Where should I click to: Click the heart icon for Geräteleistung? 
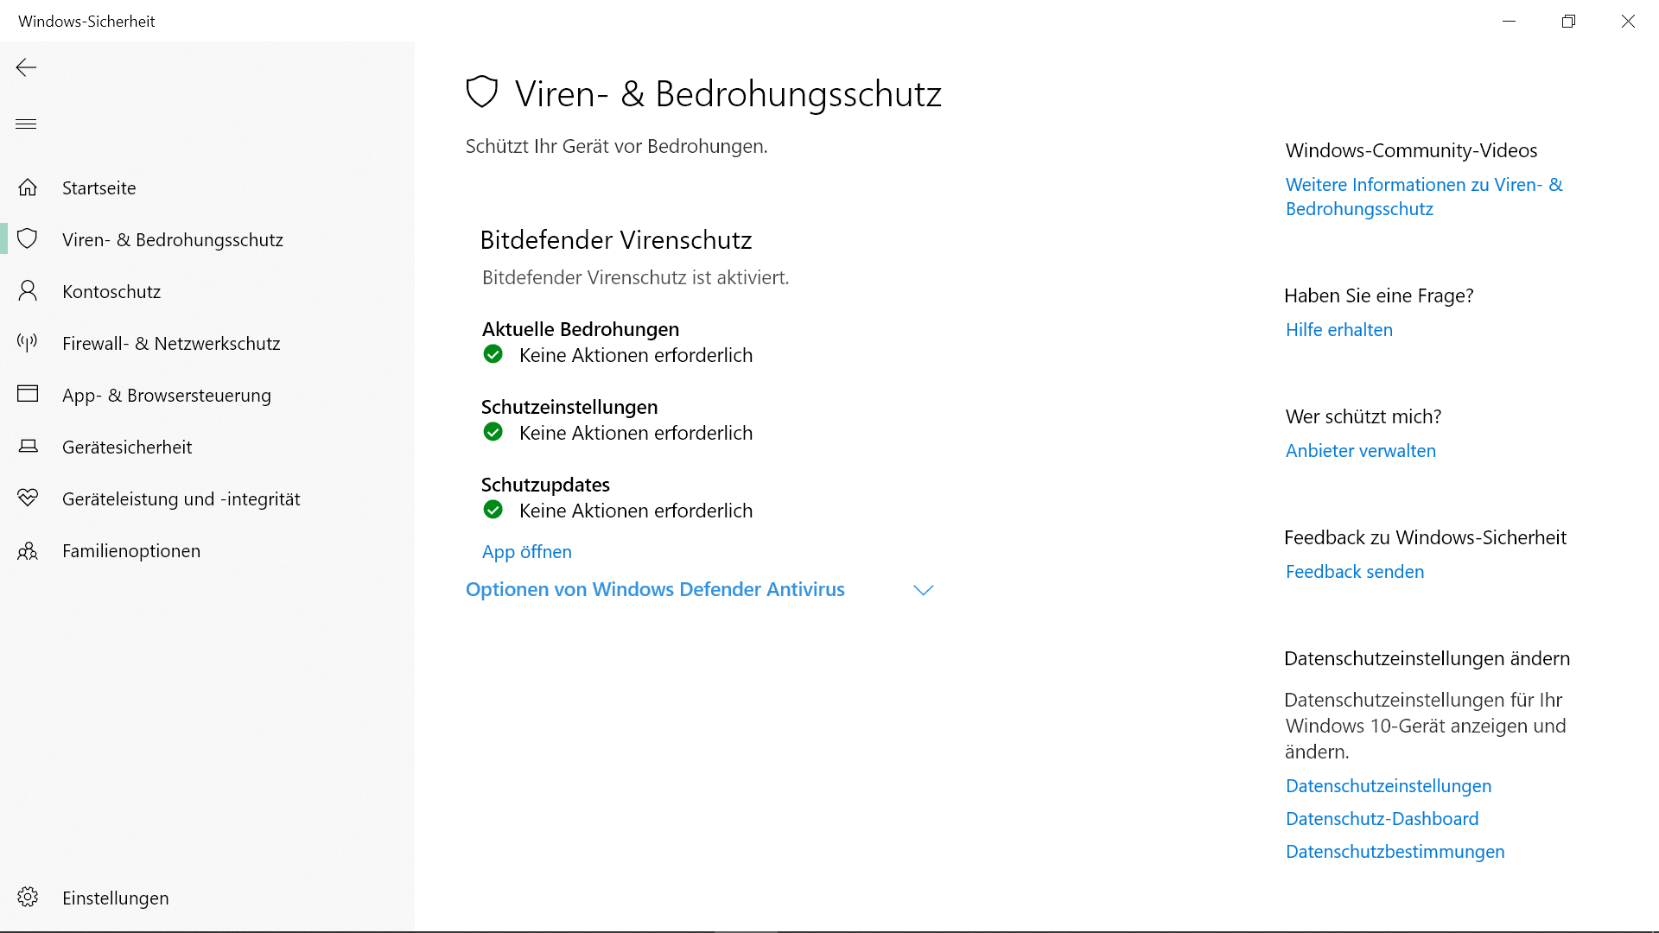(28, 498)
